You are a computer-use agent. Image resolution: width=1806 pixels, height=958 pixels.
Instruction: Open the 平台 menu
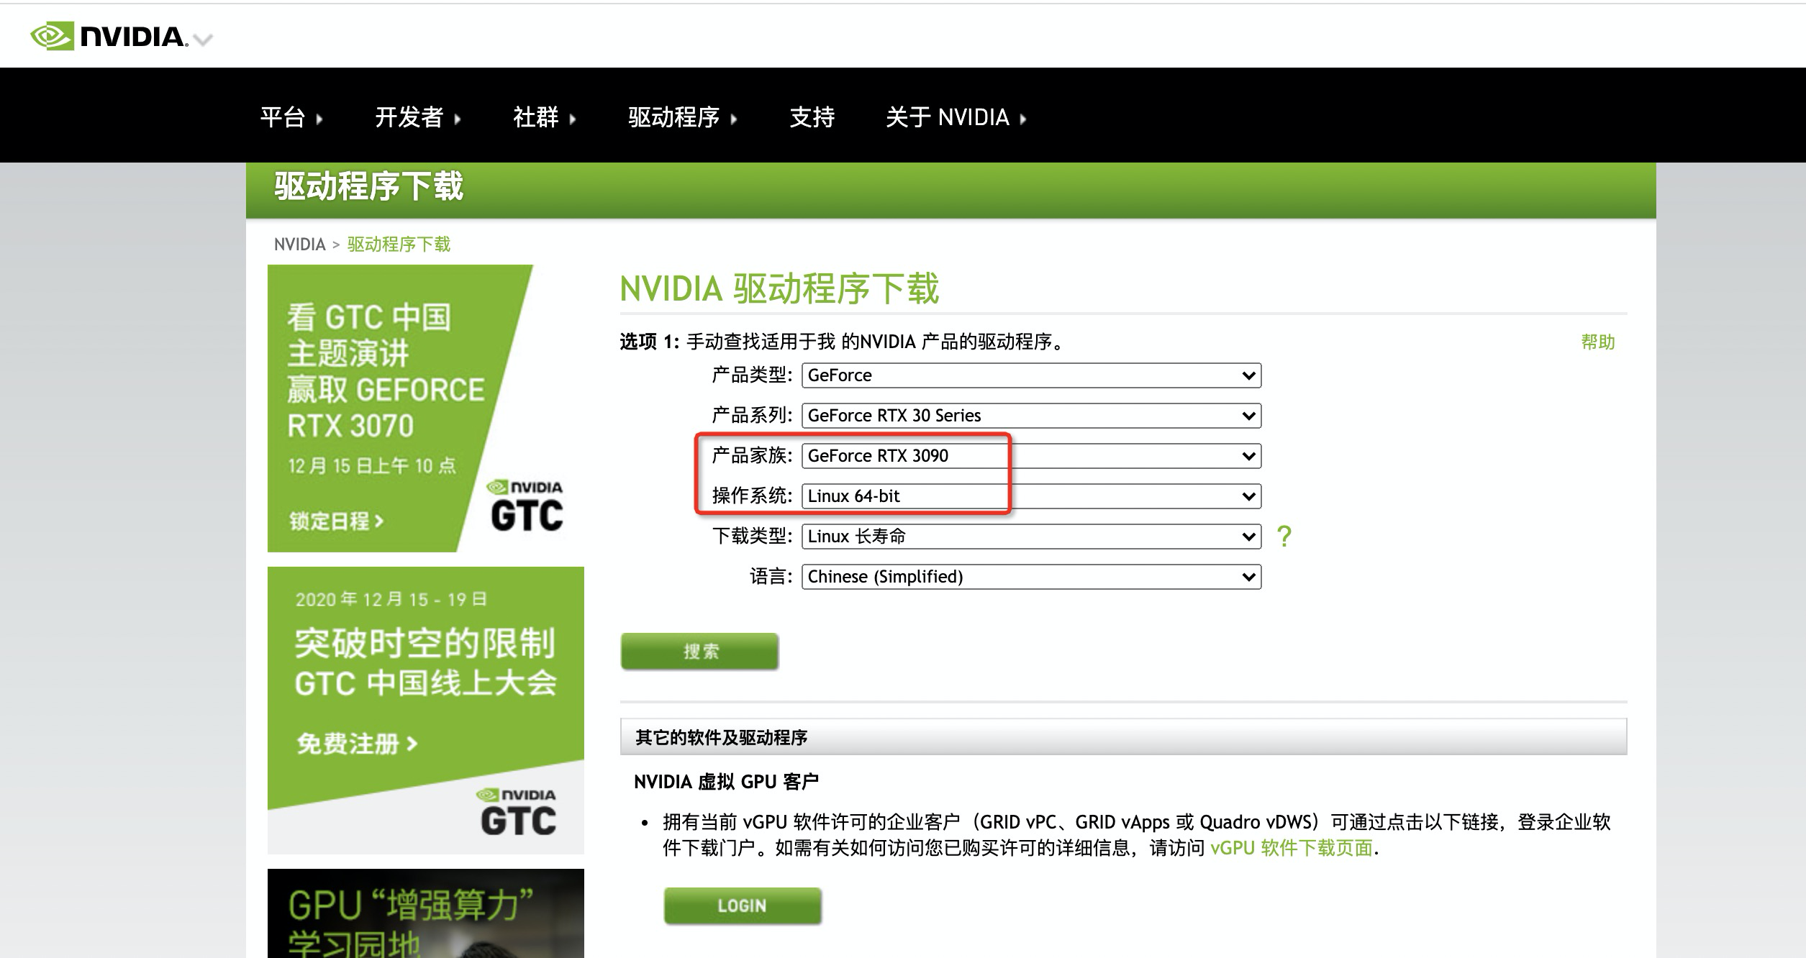[291, 117]
